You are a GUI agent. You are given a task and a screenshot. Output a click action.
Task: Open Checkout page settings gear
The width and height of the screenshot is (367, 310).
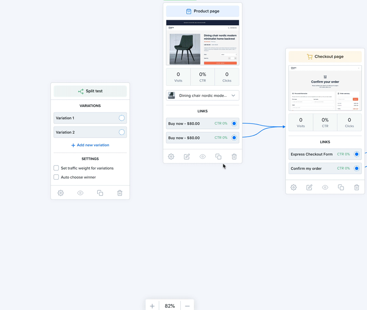coord(294,187)
